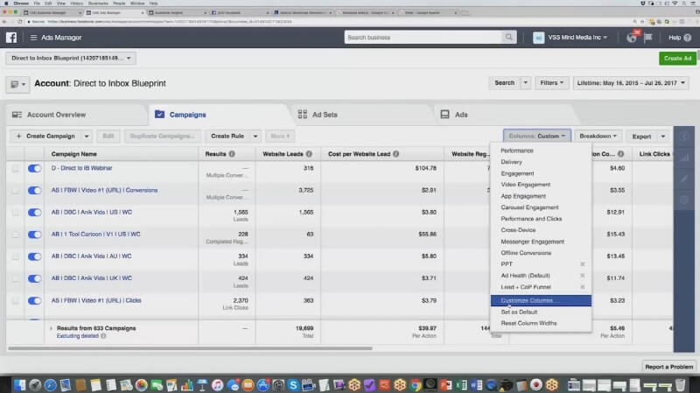Choose Customize Columns menu item

[541, 300]
